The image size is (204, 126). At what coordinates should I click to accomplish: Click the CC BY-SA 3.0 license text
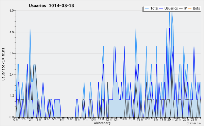click(193, 123)
